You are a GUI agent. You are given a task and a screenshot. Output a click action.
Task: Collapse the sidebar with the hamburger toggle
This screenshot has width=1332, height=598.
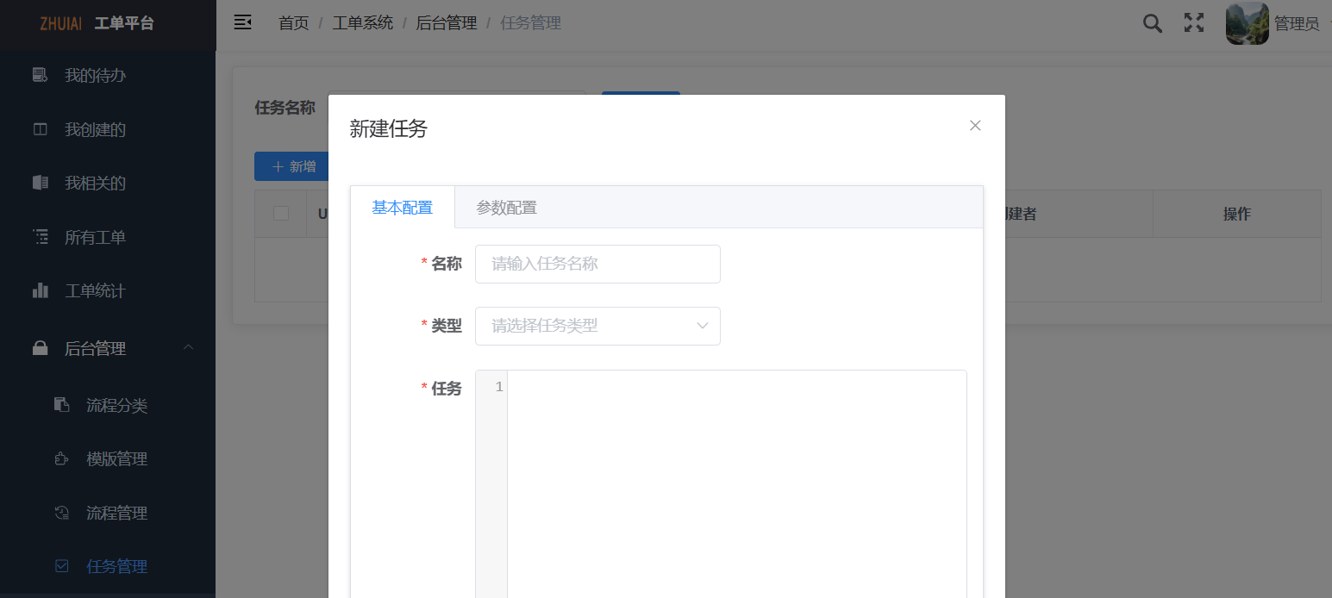click(x=242, y=22)
